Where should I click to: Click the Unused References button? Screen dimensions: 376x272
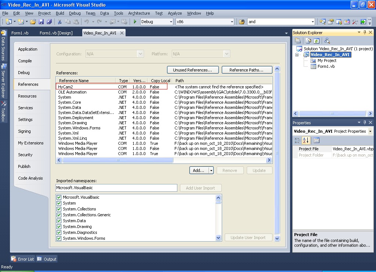click(193, 70)
